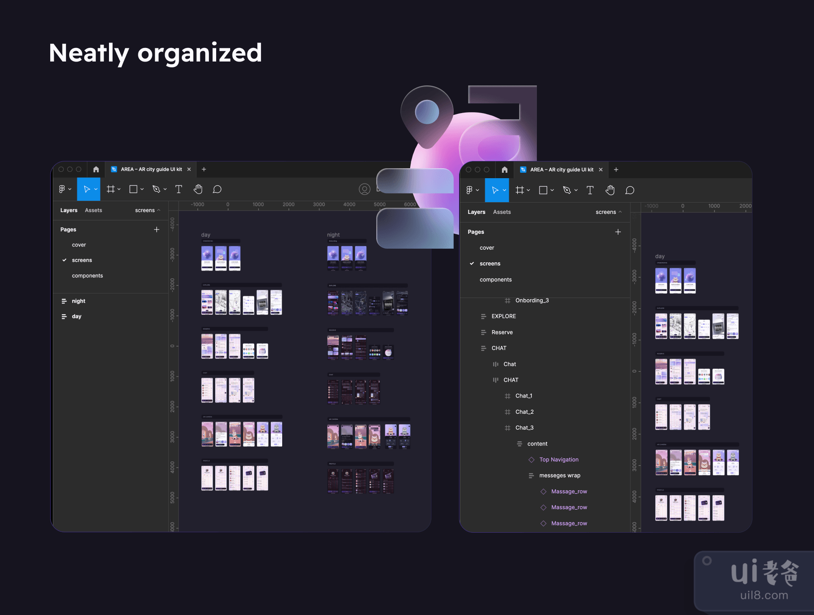
Task: Click the Home icon in the left window
Action: (96, 169)
